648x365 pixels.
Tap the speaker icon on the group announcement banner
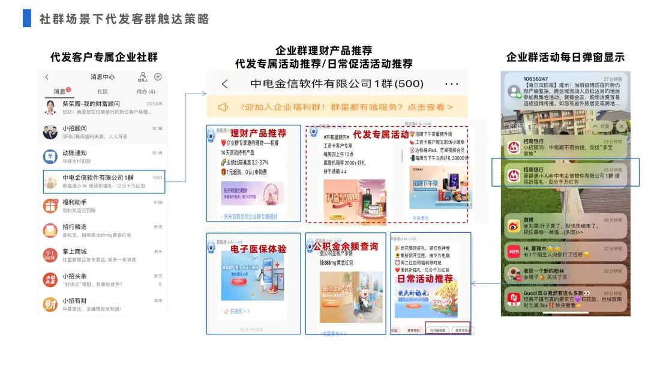tap(223, 106)
